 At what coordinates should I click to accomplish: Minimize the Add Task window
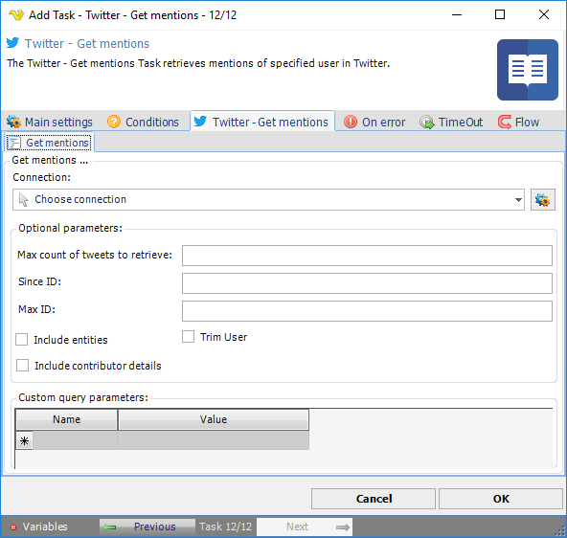pos(457,14)
